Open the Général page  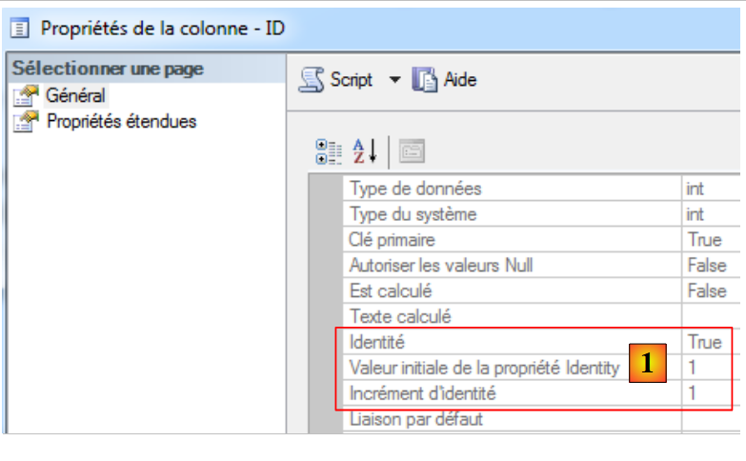[75, 96]
